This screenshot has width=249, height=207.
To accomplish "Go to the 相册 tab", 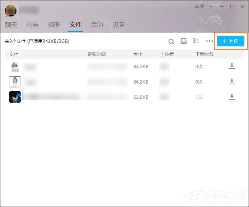I will click(54, 25).
